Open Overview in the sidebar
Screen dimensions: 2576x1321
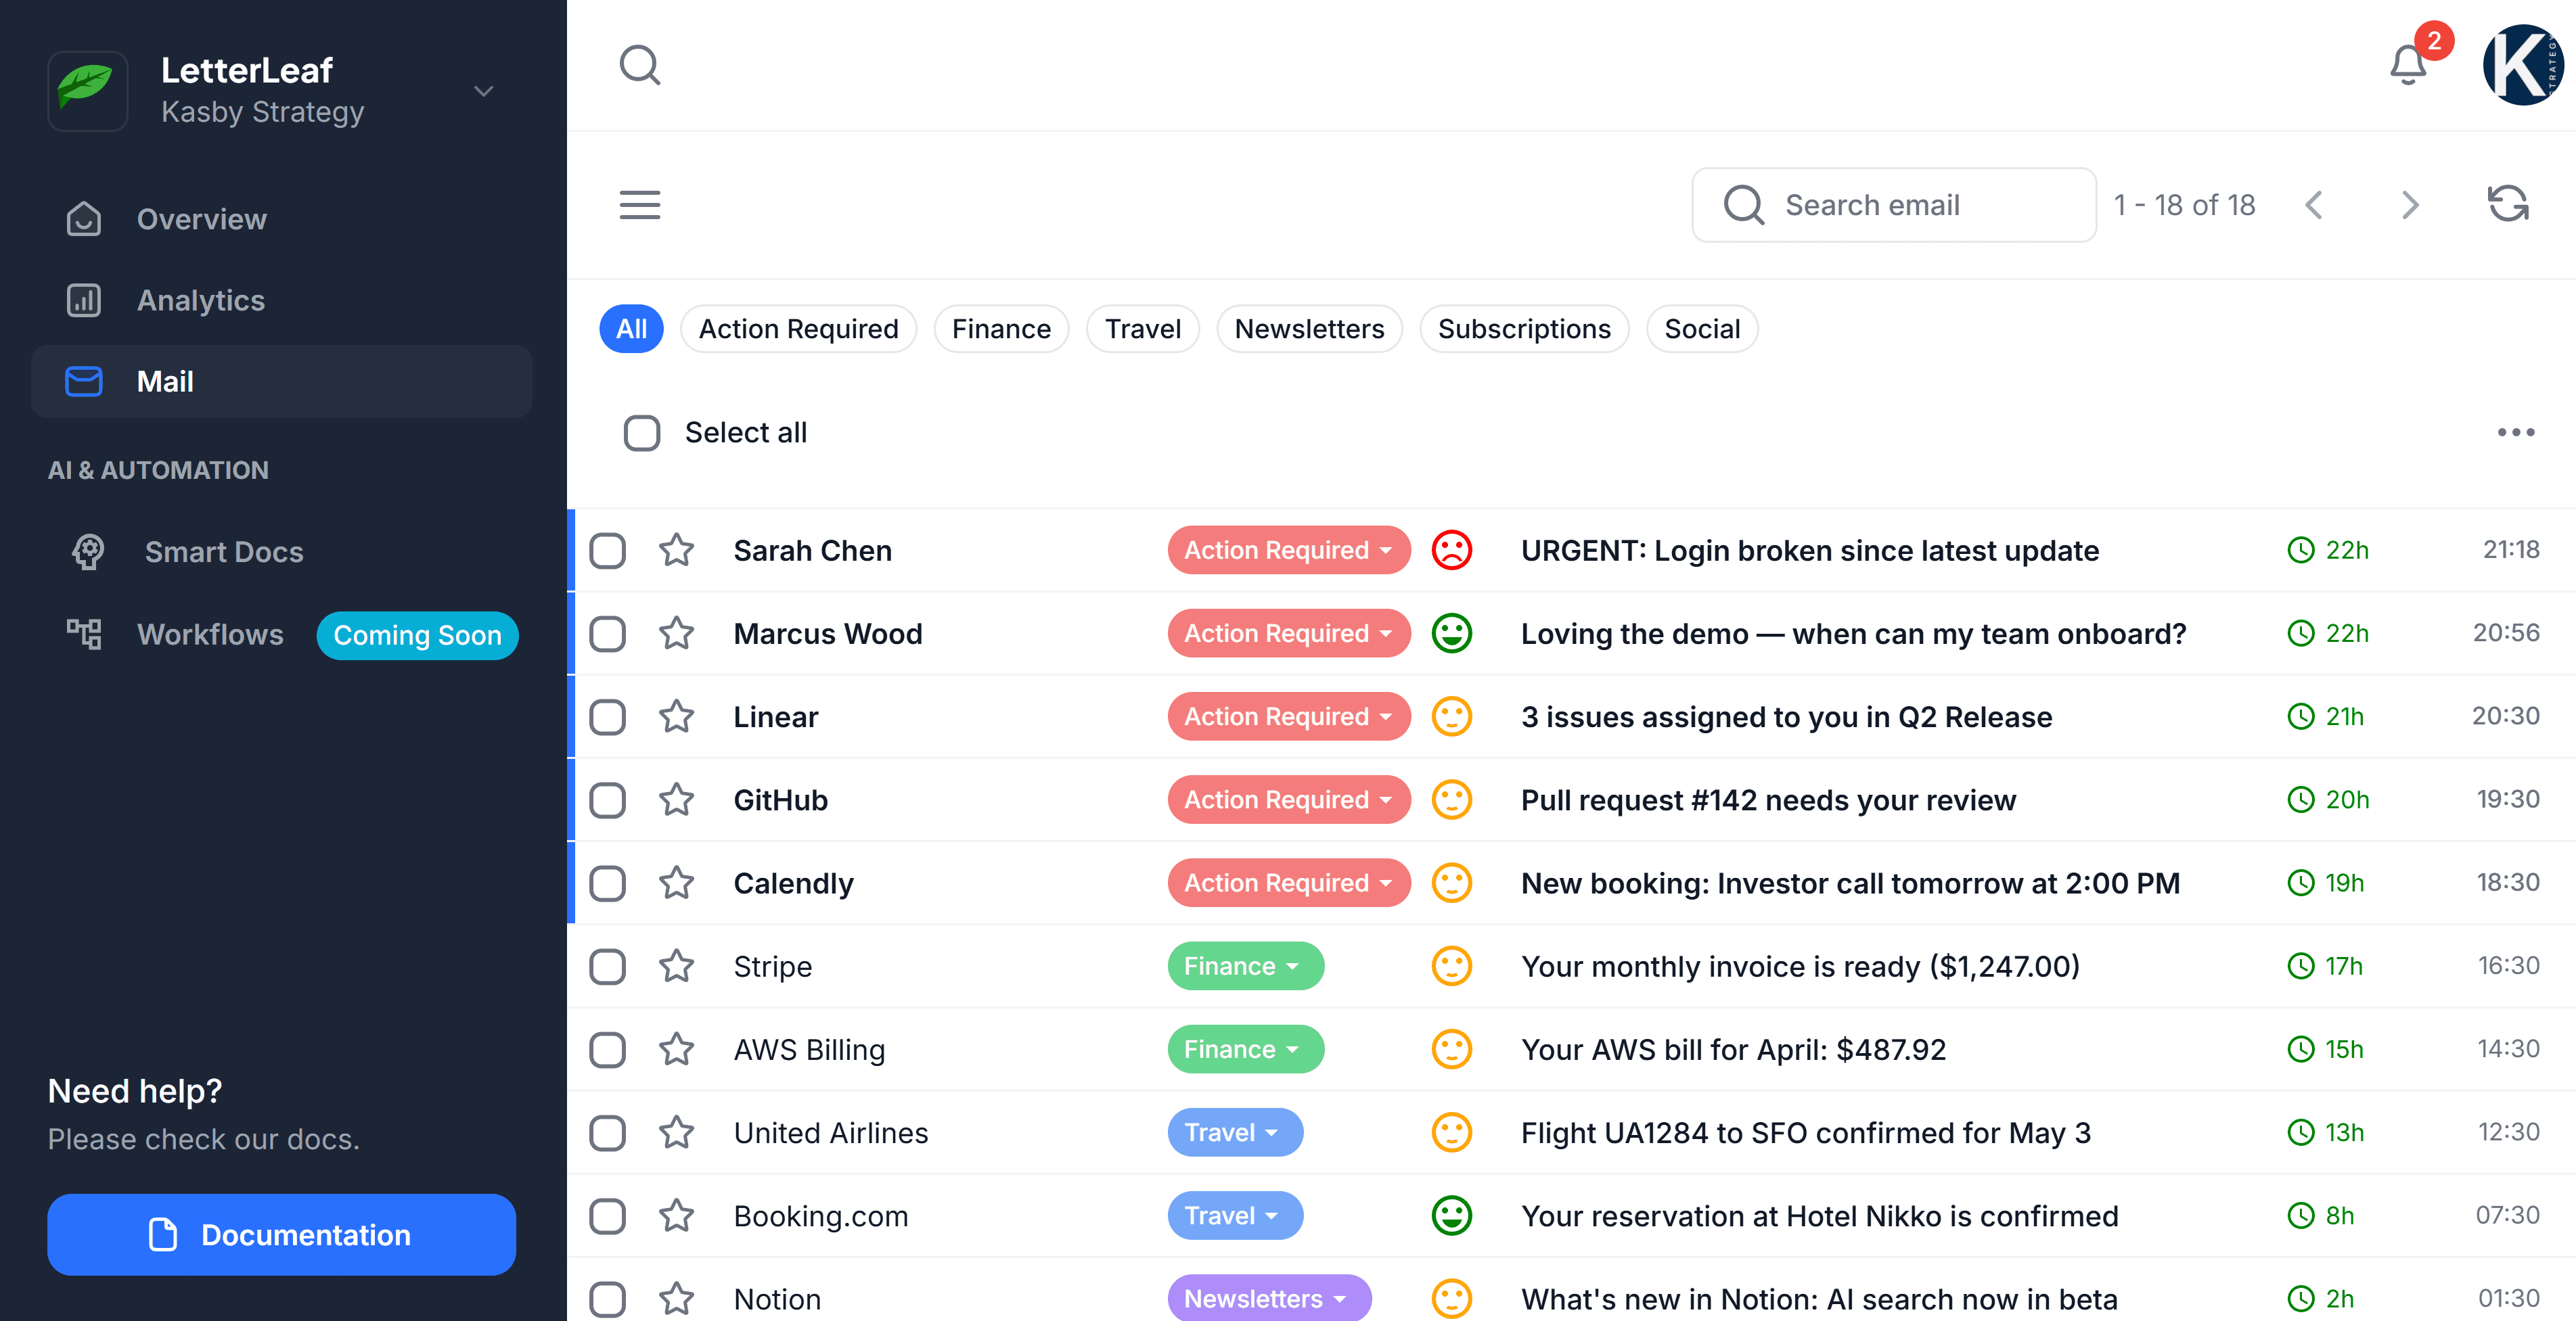coord(281,219)
